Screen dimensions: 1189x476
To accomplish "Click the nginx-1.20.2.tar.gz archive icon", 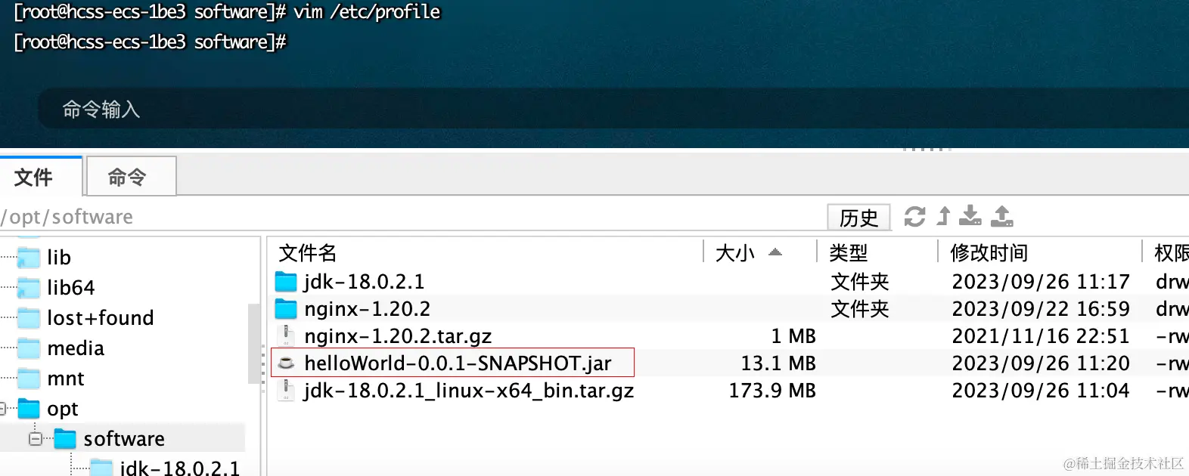I will [x=286, y=335].
